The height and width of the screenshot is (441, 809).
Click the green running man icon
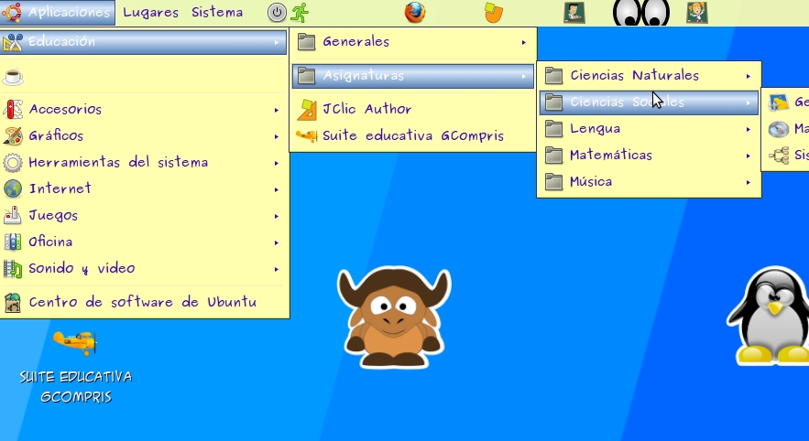pos(300,13)
